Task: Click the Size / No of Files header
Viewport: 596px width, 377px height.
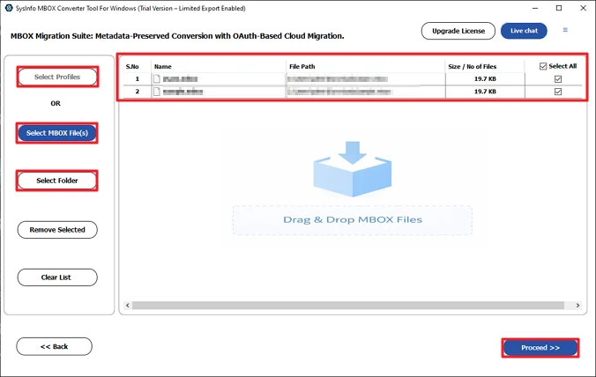Action: (472, 66)
